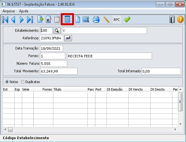
Task: Click the horizontal scroll left arrow
Action: pyautogui.click(x=5, y=129)
